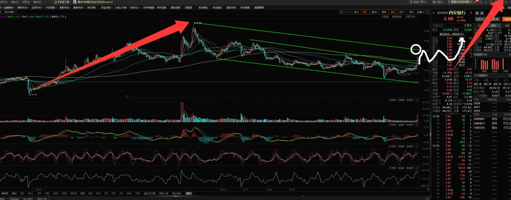This screenshot has height=200, width=511.
Task: Click the 自选 add-to-watchlist button
Action: pos(480,19)
